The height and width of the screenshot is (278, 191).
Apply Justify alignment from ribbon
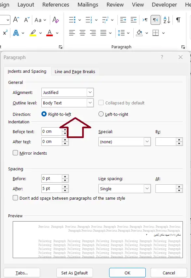(103, 33)
